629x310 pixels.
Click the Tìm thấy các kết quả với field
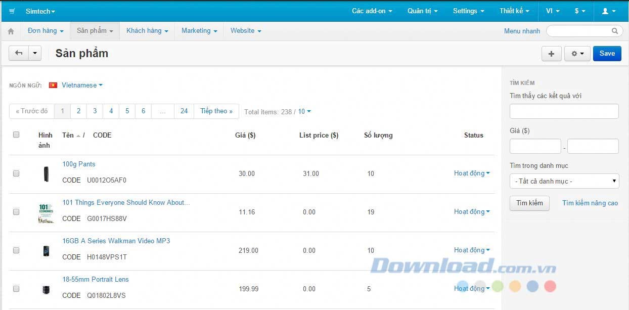click(564, 111)
